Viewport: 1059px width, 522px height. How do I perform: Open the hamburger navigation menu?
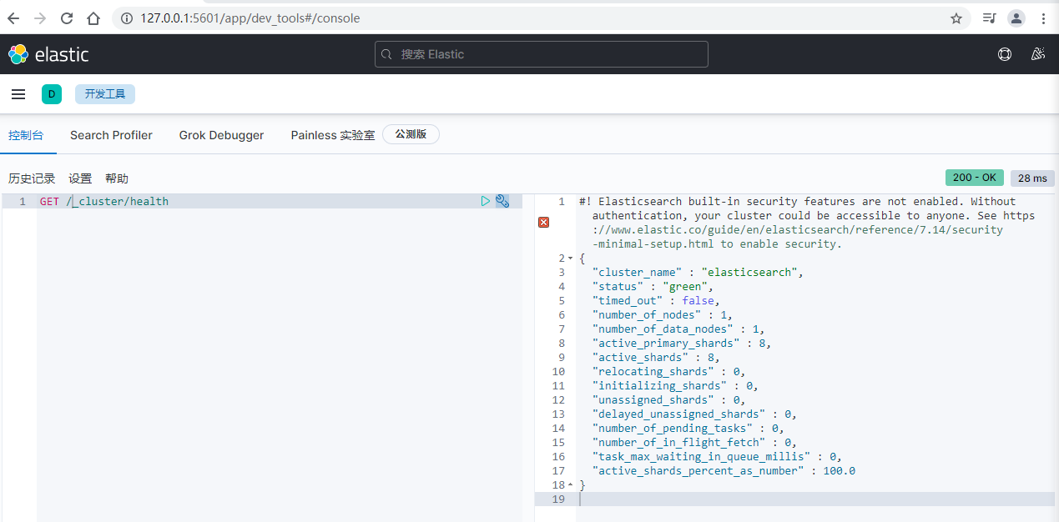pos(18,94)
